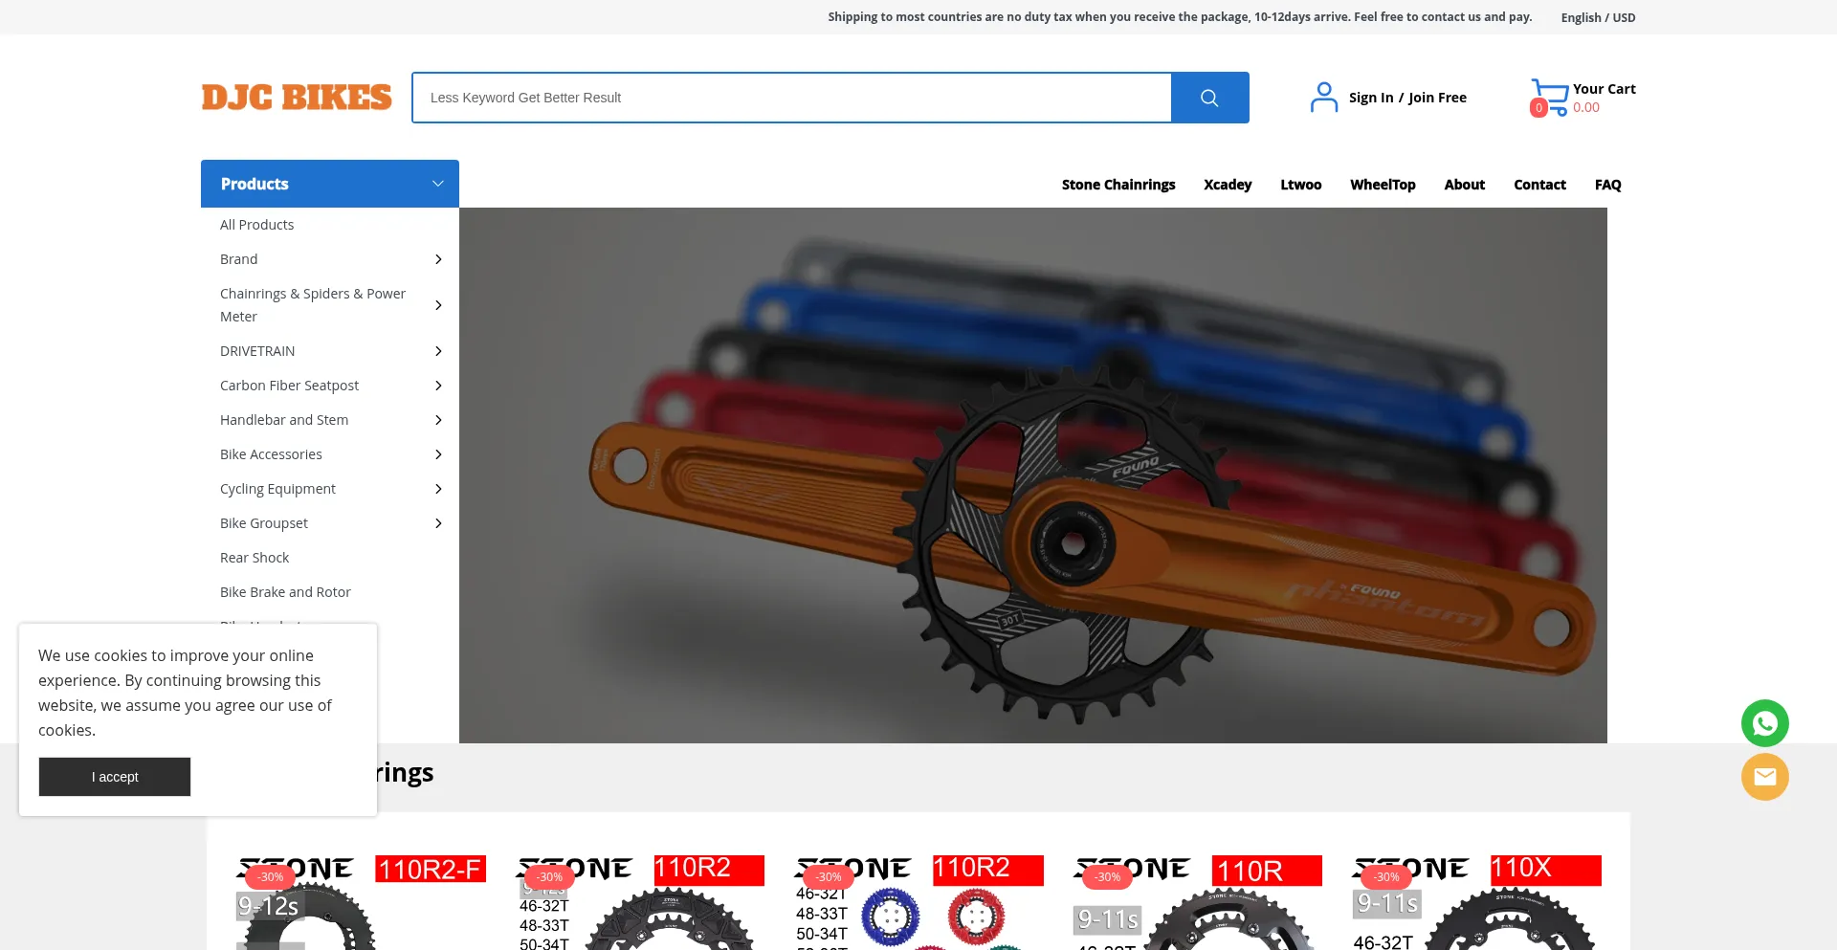
Task: Click the -30% badge on 110X product
Action: [x=1386, y=876]
